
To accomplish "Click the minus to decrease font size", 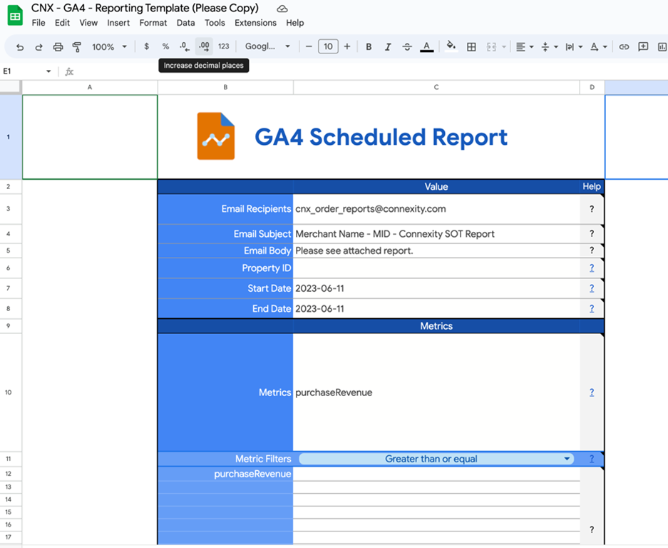I will click(309, 46).
